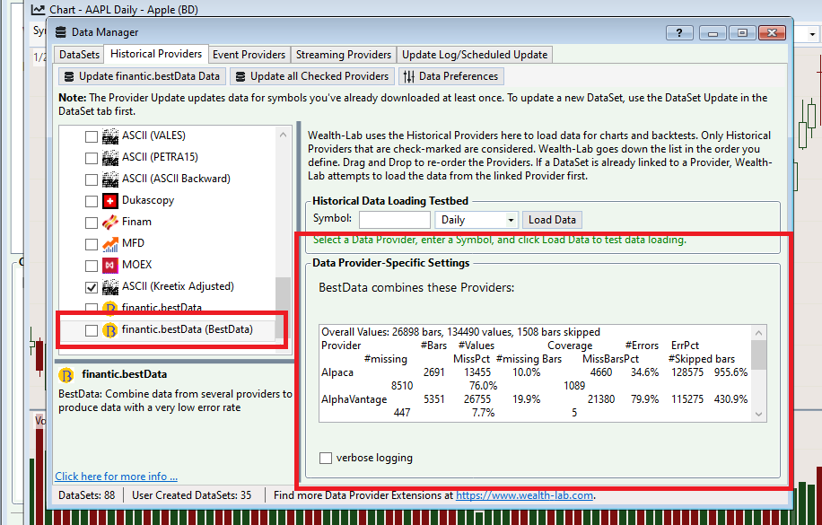The height and width of the screenshot is (525, 822).
Task: Visit the wealth-lab.com link
Action: coord(524,495)
